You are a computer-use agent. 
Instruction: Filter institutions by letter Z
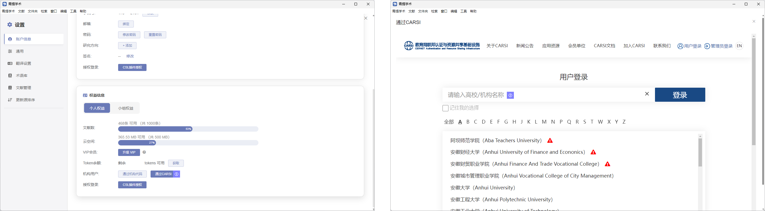[624, 122]
